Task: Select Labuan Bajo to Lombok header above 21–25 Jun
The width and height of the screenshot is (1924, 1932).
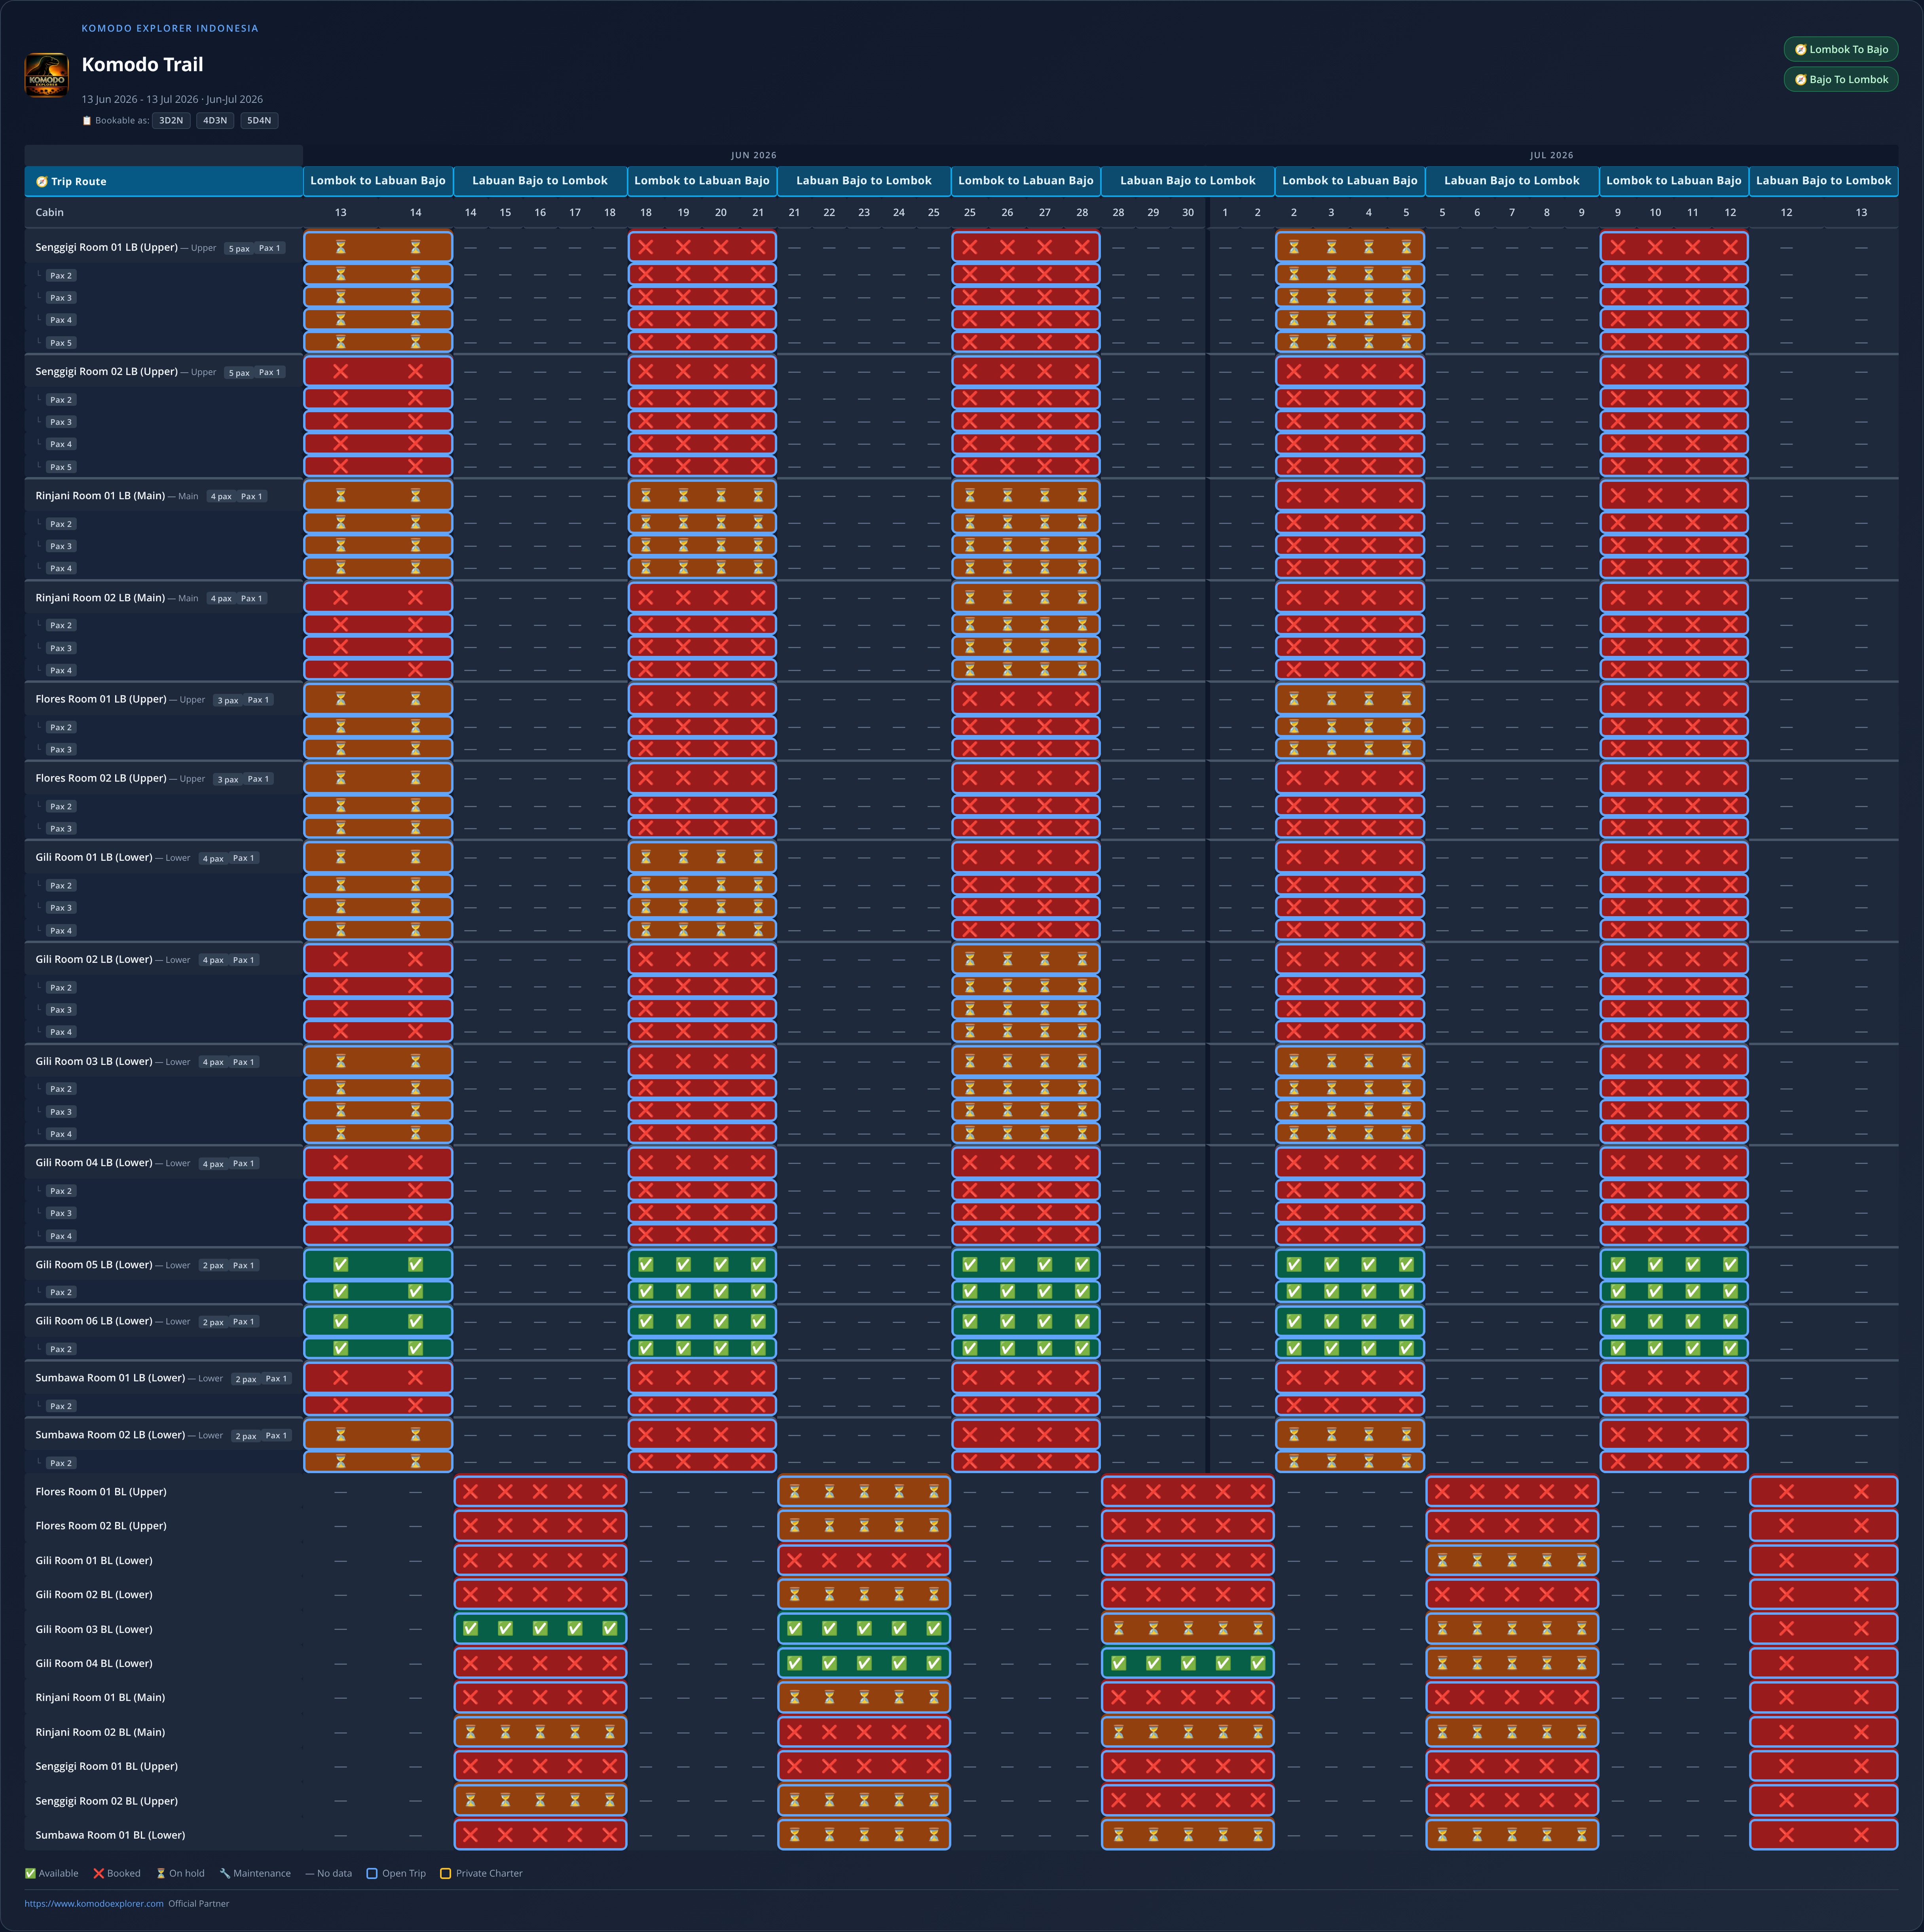Action: point(864,181)
